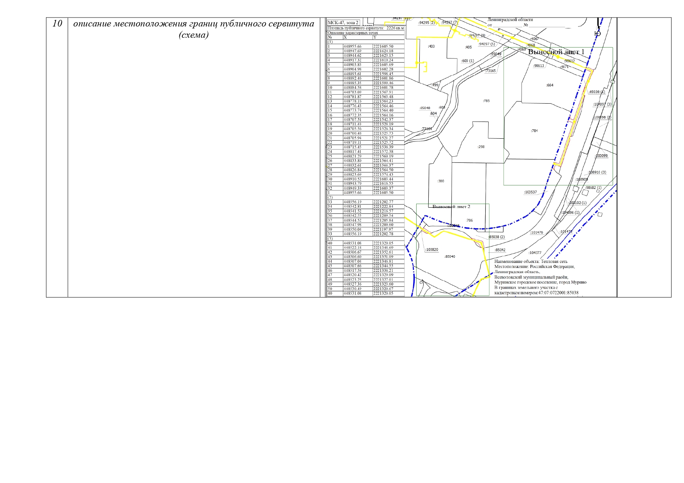684x483 pixels.
Task: Select parcel label ":784" on the map
Action: (534, 131)
